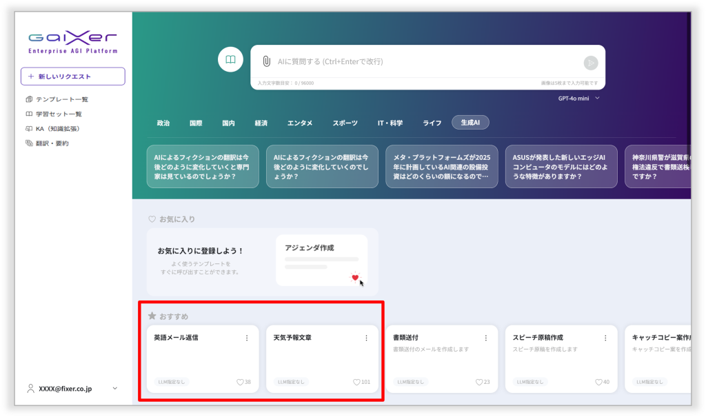The width and height of the screenshot is (706, 417).
Task: Click the book icon beside the prompt box
Action: (230, 60)
